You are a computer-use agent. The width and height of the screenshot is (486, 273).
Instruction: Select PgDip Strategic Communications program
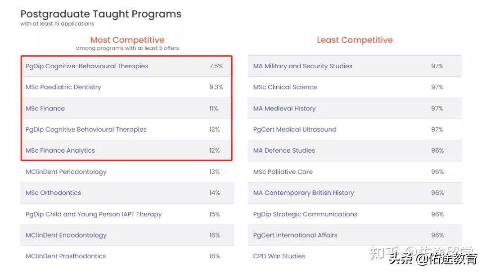tap(305, 214)
